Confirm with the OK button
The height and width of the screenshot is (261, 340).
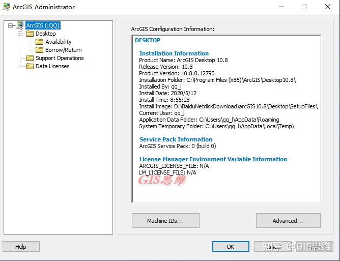point(231,246)
